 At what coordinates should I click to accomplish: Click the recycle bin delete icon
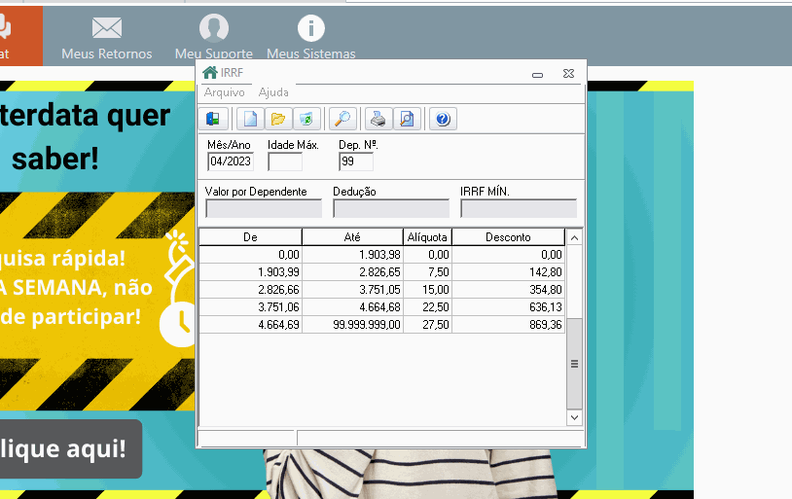[x=306, y=120]
